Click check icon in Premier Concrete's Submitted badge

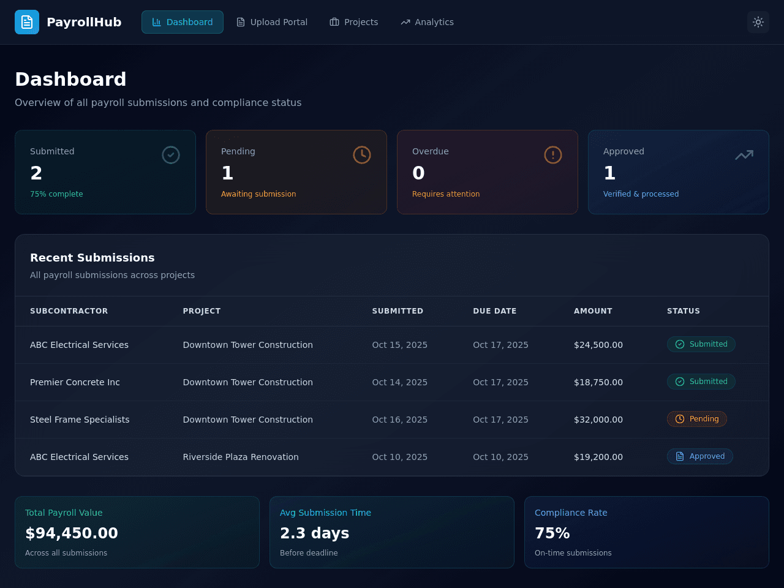(x=680, y=382)
